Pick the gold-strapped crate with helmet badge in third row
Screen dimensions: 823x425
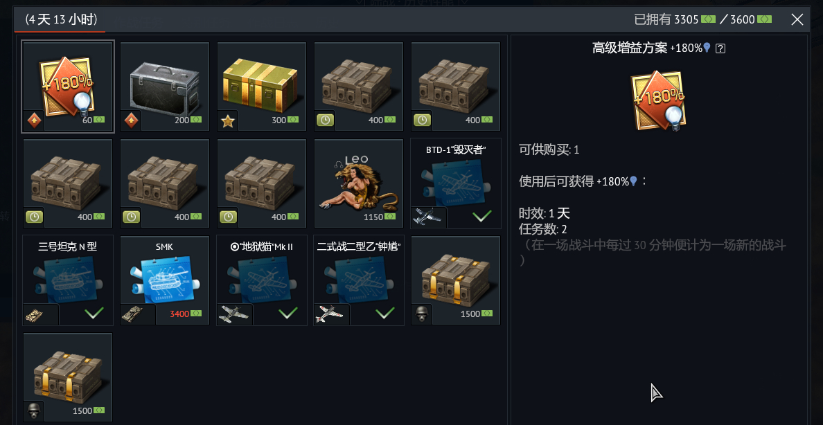click(456, 280)
